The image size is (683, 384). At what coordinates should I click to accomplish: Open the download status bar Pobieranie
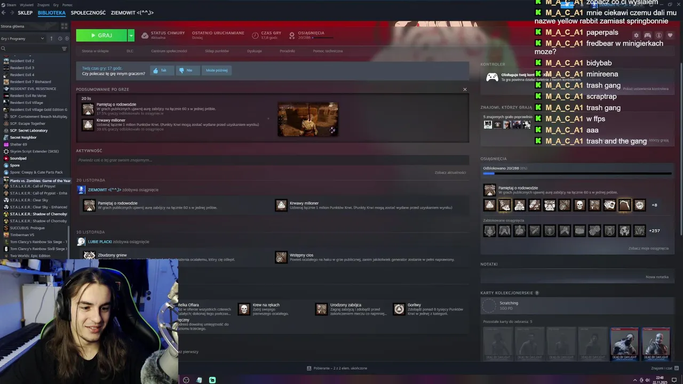(337, 368)
